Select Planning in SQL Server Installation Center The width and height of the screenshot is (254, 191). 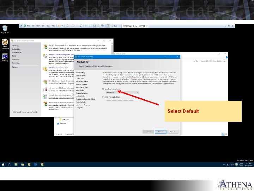pos(15,46)
